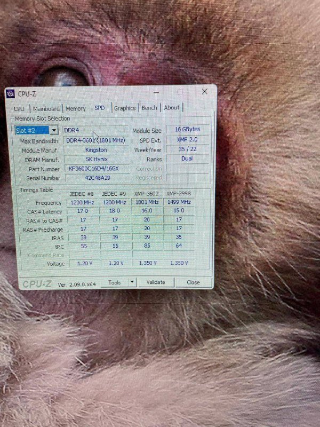Click the Tools button
This screenshot has width=320, height=427.
[x=114, y=282]
